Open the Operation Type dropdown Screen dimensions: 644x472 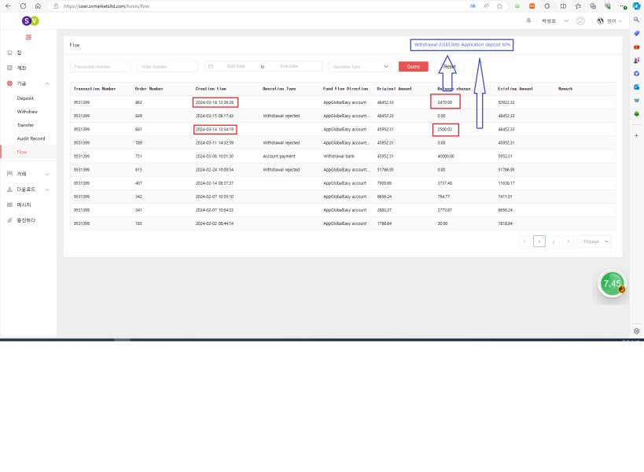point(360,67)
